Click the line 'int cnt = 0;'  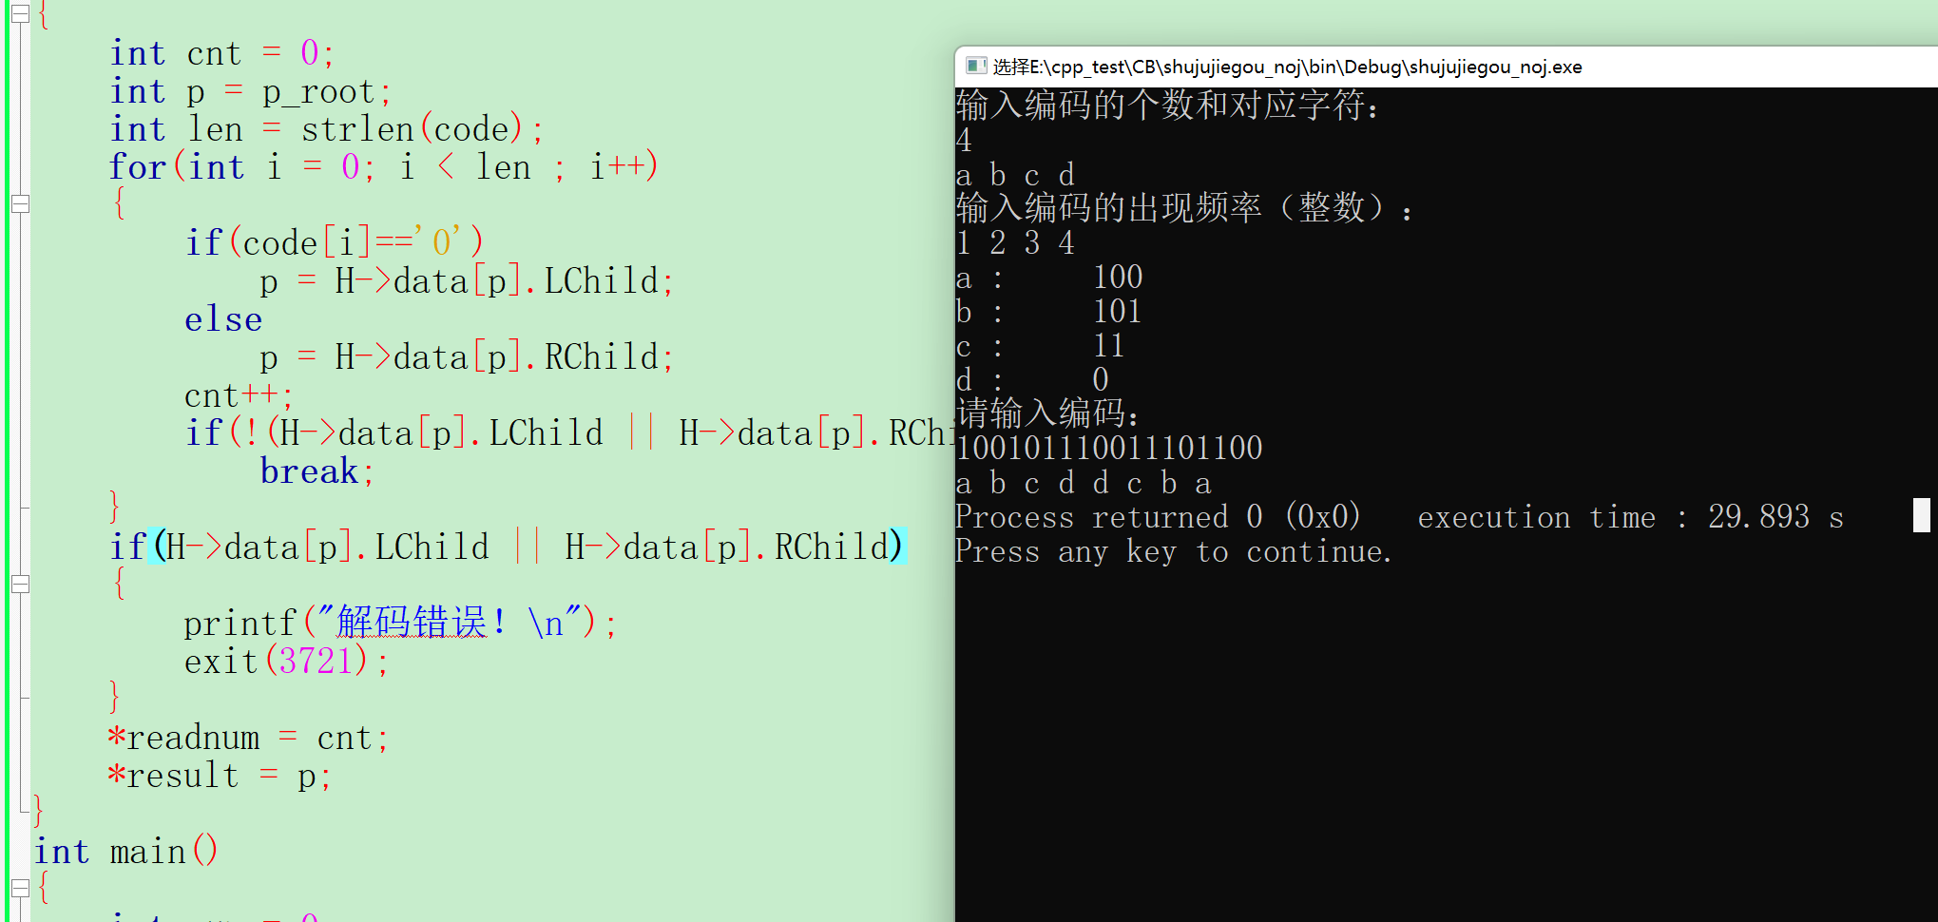tap(222, 53)
